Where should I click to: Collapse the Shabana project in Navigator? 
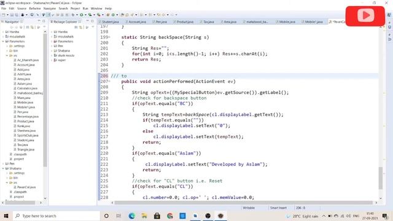3,168
